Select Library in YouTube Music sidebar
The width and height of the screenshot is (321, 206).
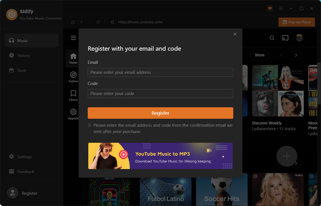pyautogui.click(x=73, y=96)
